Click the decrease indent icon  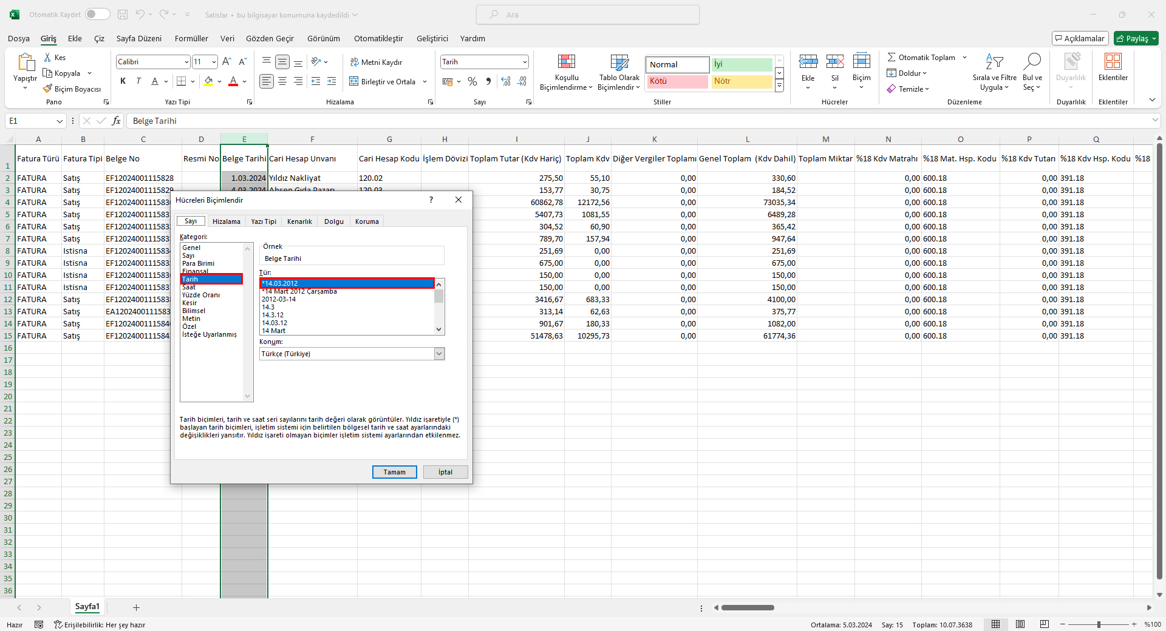click(x=316, y=81)
